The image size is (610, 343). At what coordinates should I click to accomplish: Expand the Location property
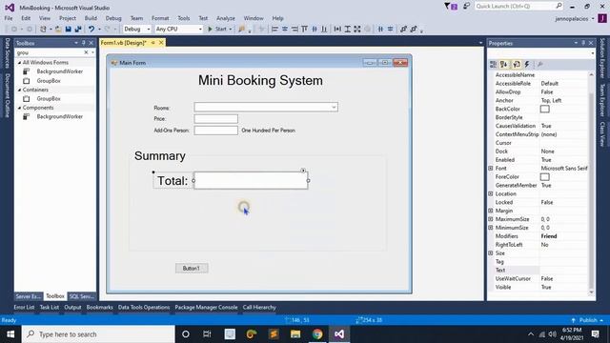pos(491,193)
